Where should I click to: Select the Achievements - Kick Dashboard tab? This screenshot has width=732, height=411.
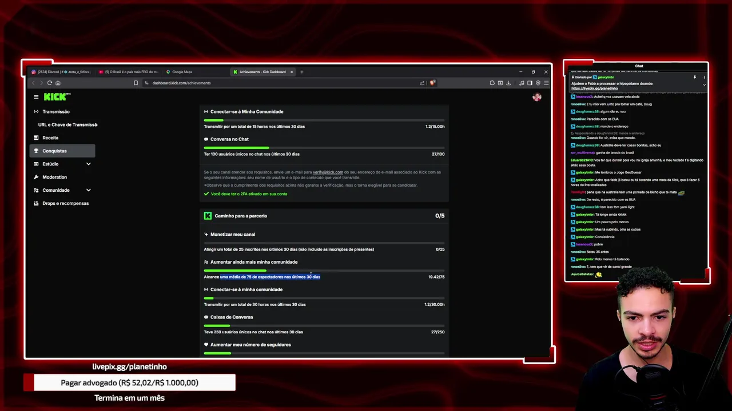pyautogui.click(x=262, y=72)
